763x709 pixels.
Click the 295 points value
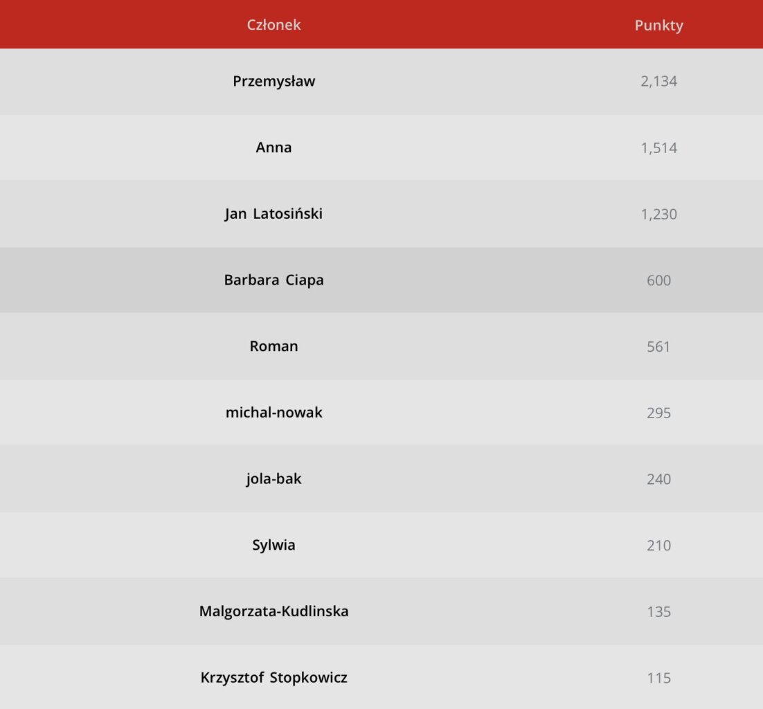pyautogui.click(x=658, y=413)
